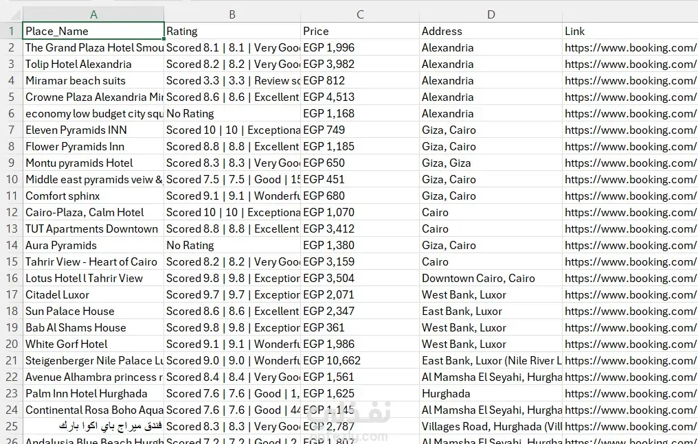Image resolution: width=698 pixels, height=444 pixels.
Task: Click the No Rating cell for Aura Pyramids
Action: 232,245
